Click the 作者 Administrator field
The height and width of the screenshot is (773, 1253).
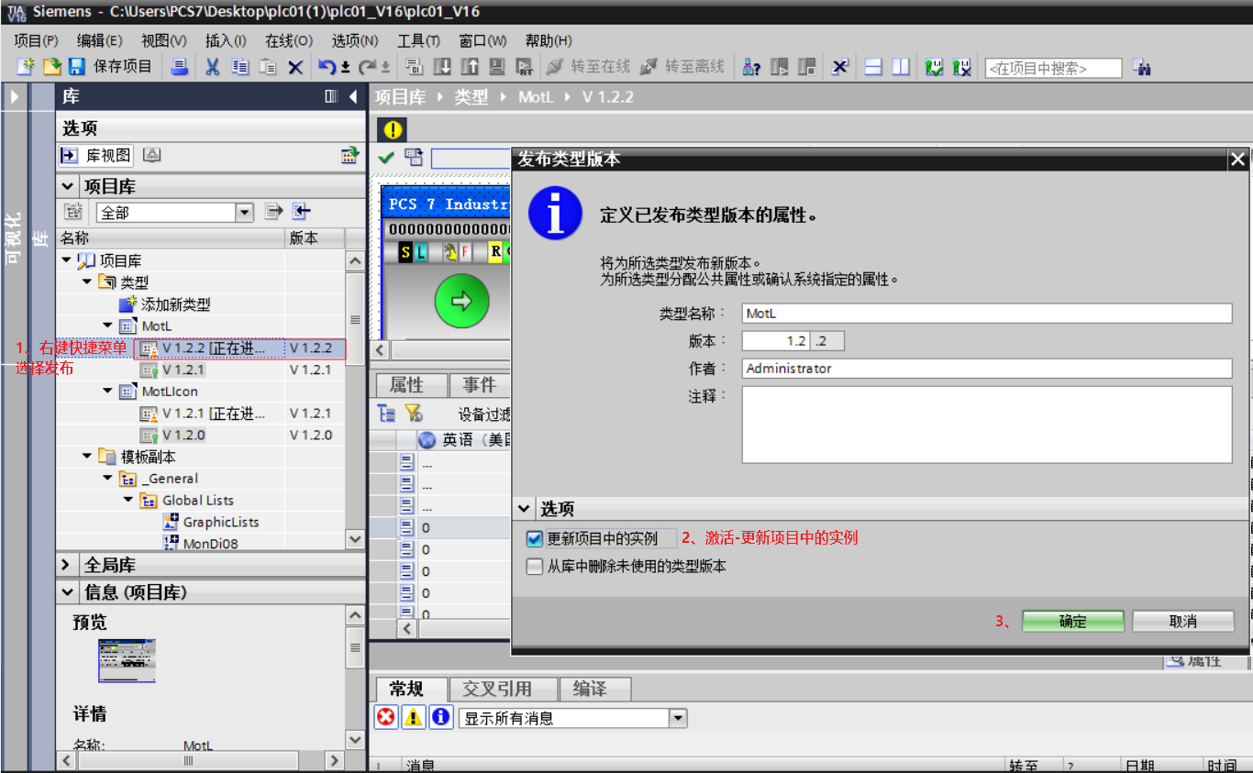coord(987,369)
